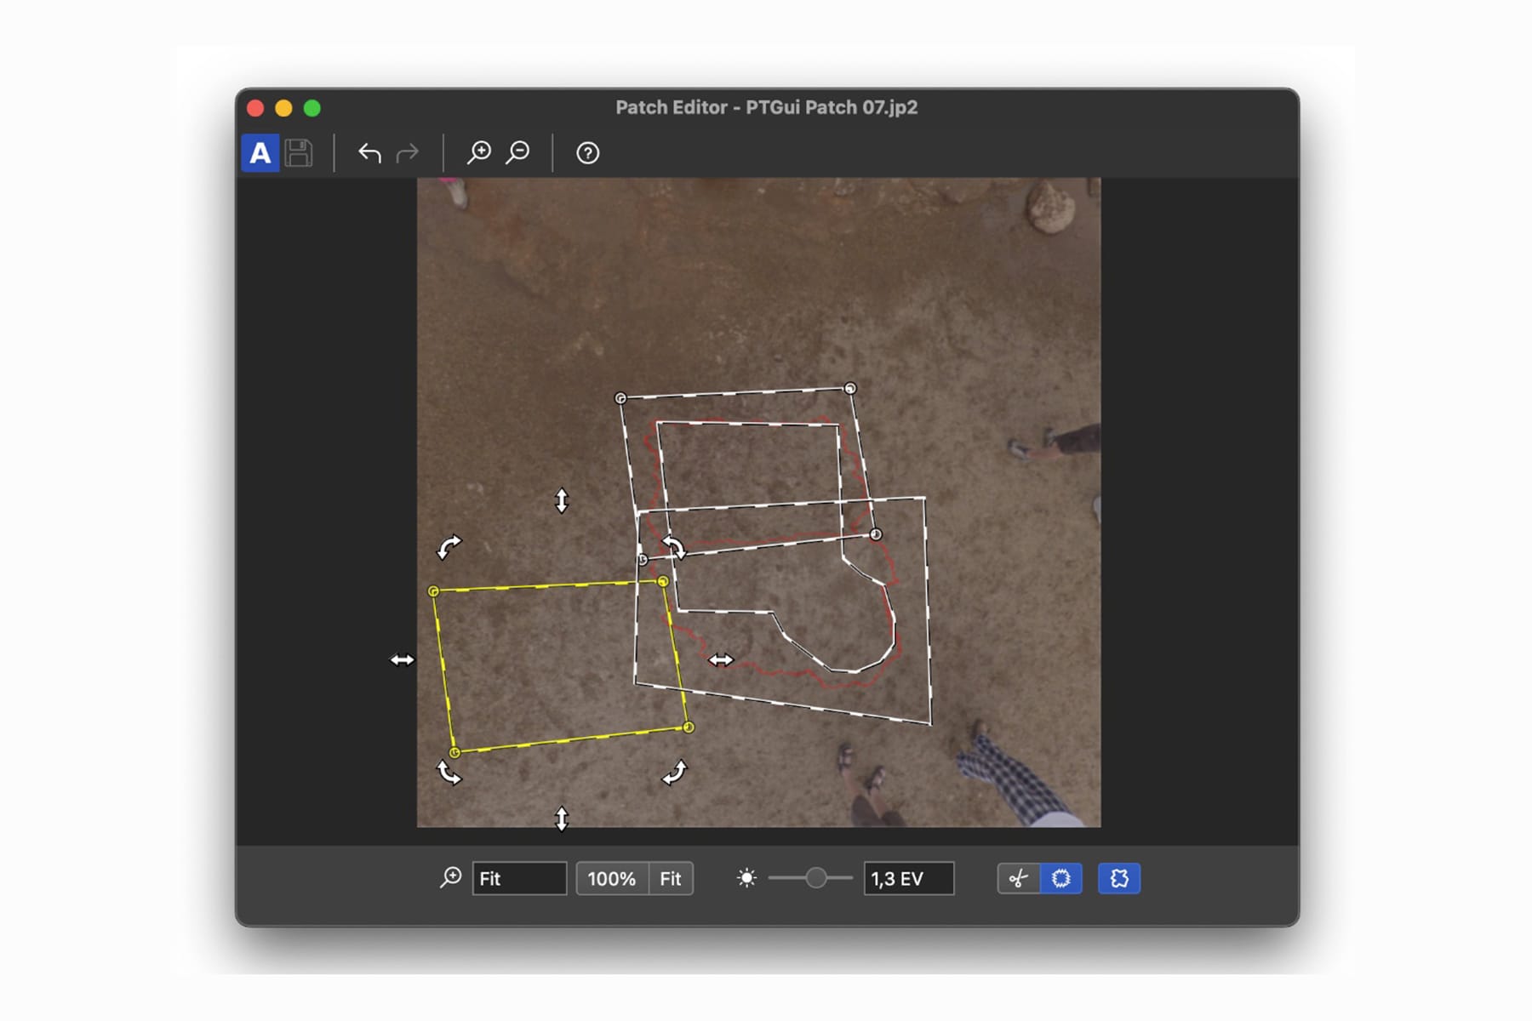Click the bottom zoom magnifier icon
The image size is (1532, 1021).
click(x=450, y=878)
